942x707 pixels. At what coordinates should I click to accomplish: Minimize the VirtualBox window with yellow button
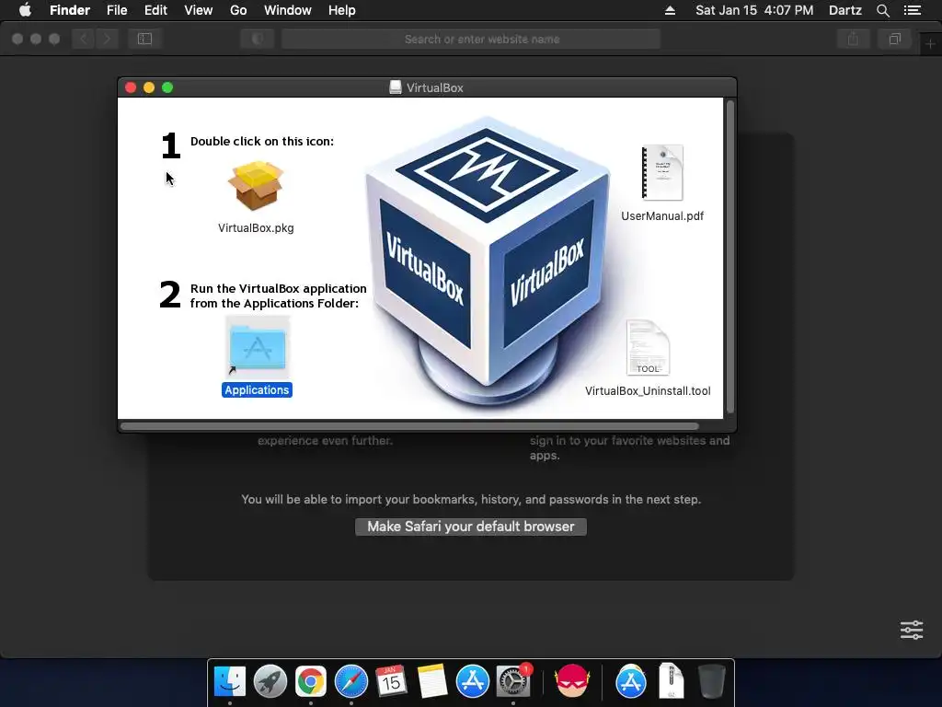149,87
